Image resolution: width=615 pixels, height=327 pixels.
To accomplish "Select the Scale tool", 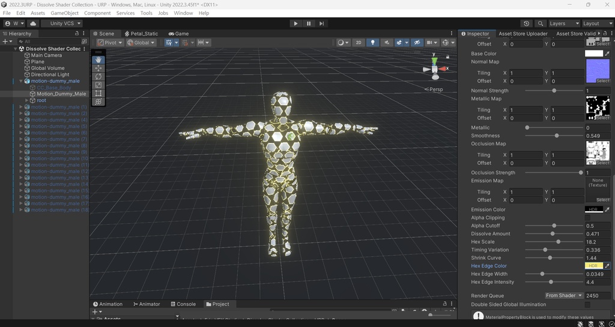I will (x=98, y=85).
